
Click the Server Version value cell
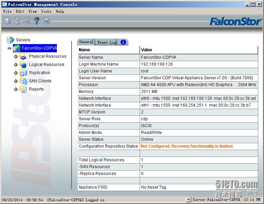199,78
